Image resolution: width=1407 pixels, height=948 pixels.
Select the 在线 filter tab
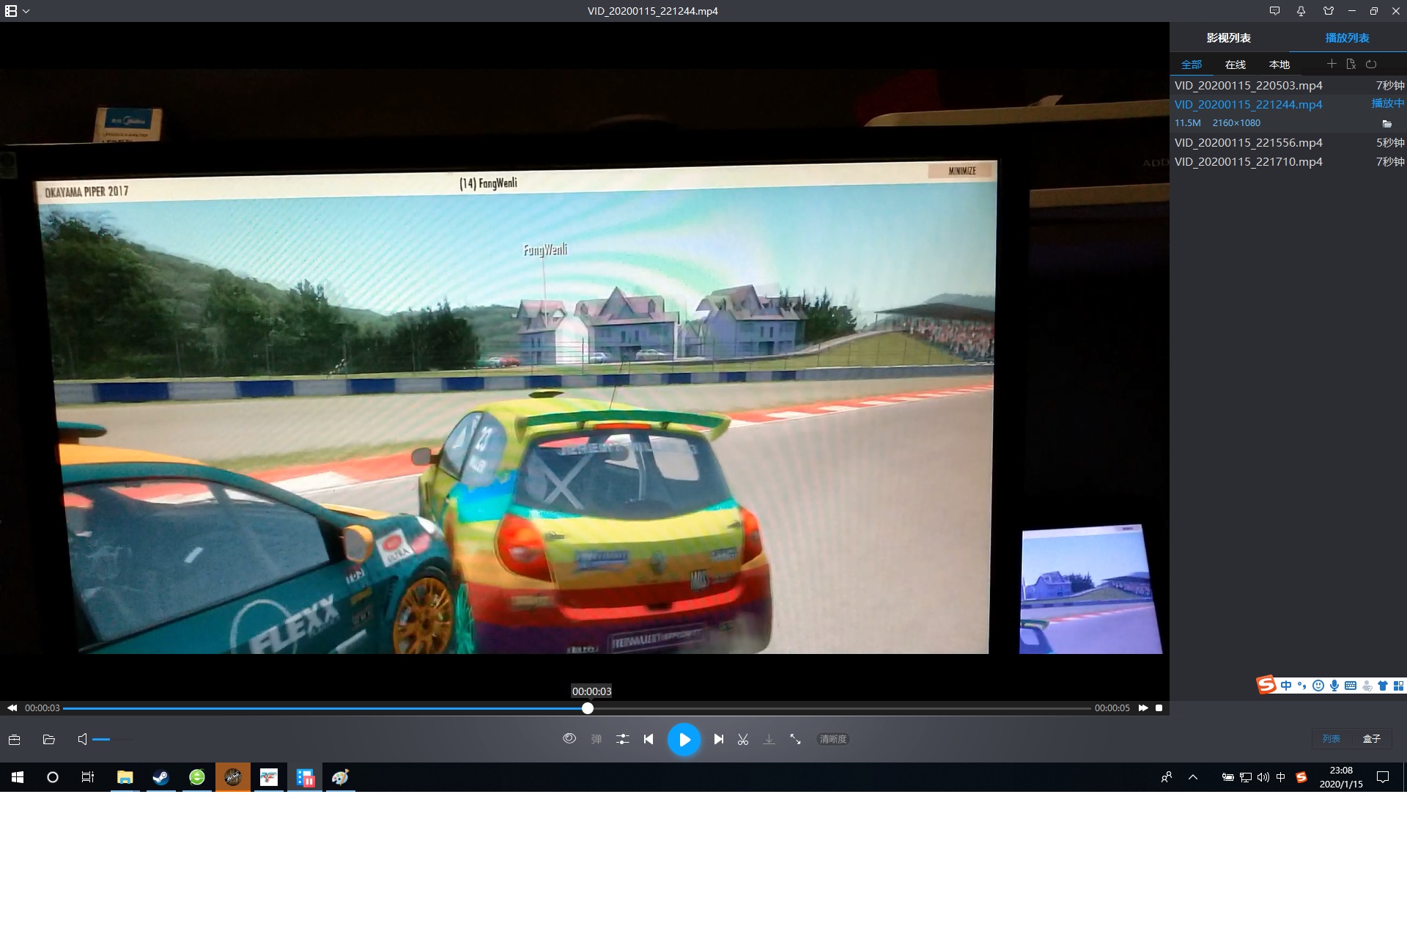point(1236,65)
